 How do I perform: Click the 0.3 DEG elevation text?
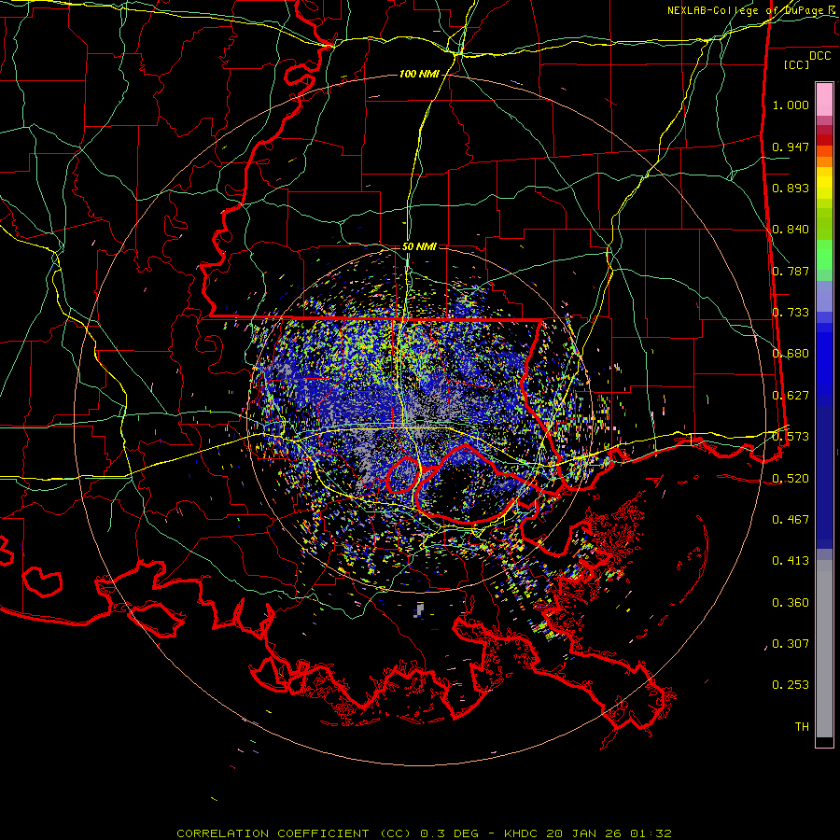(450, 833)
